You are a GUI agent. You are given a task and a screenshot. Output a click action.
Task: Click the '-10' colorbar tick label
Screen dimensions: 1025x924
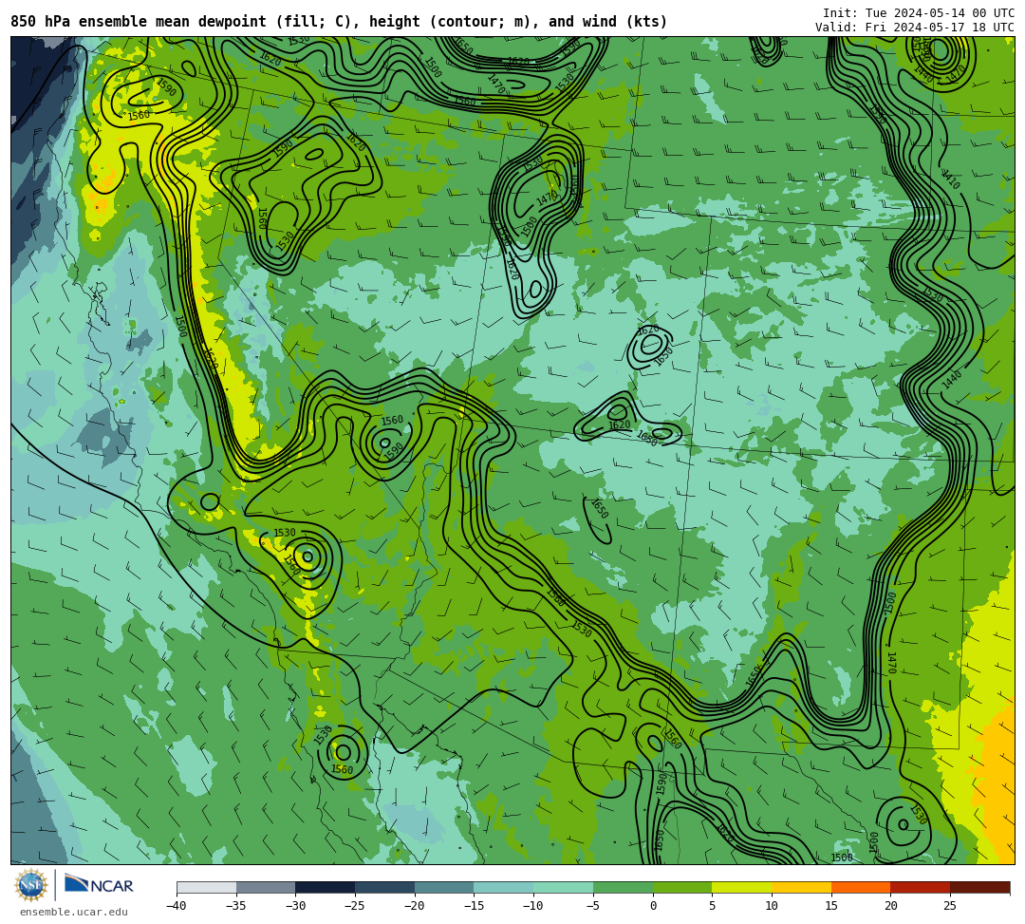(533, 906)
